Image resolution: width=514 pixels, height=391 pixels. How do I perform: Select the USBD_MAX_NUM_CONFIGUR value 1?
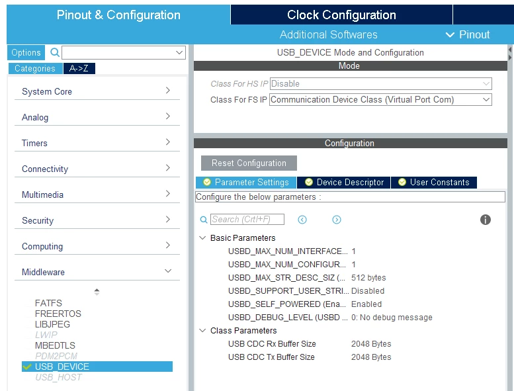click(354, 265)
